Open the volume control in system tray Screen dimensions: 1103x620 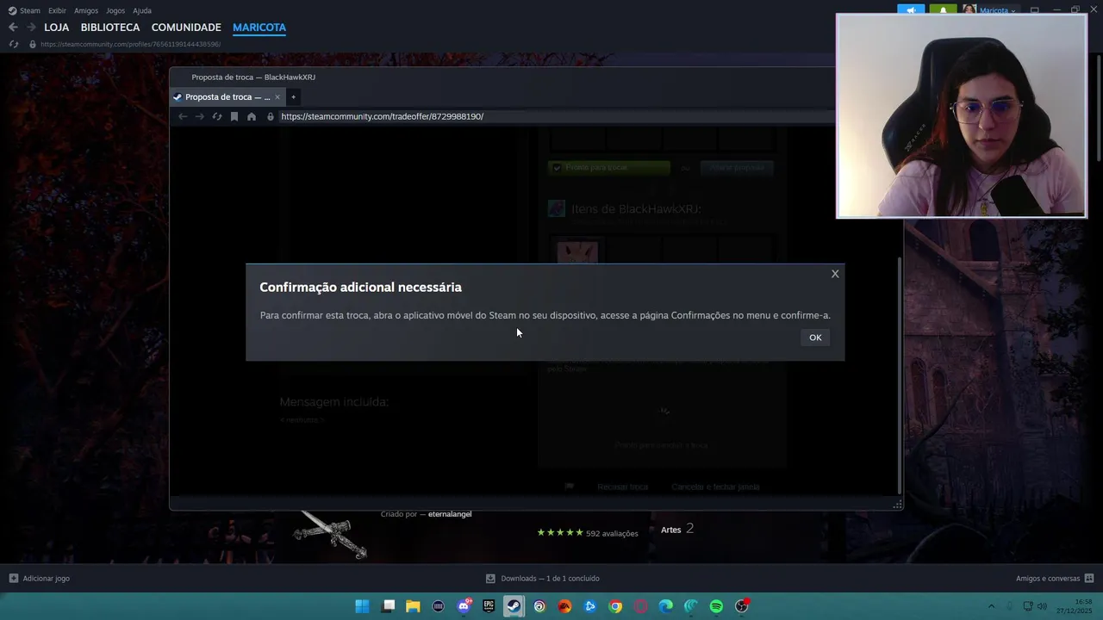point(1042,606)
